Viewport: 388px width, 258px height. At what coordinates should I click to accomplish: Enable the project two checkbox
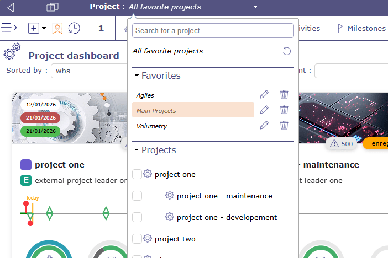[137, 239]
